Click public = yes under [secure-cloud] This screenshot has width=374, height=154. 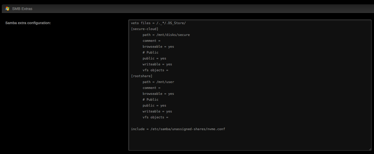pos(154,58)
